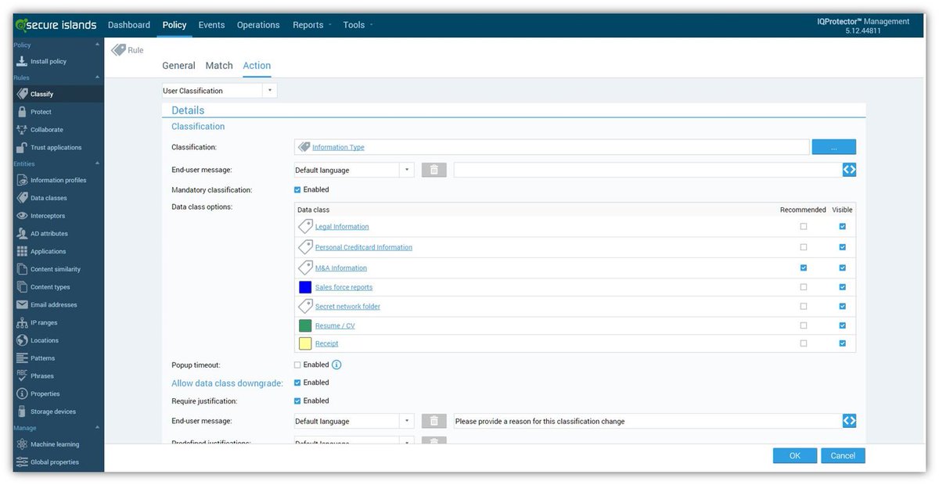This screenshot has width=939, height=485.
Task: Uncheck Visible for Legal Information data class
Action: tap(842, 227)
